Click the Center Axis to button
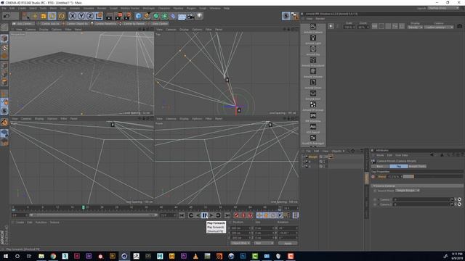Viewport: 465px width, 261px height. coord(50,24)
